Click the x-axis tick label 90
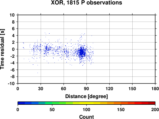 pos(86,89)
